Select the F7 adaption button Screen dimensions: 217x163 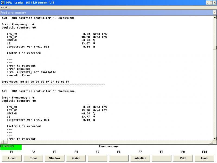click(140, 158)
